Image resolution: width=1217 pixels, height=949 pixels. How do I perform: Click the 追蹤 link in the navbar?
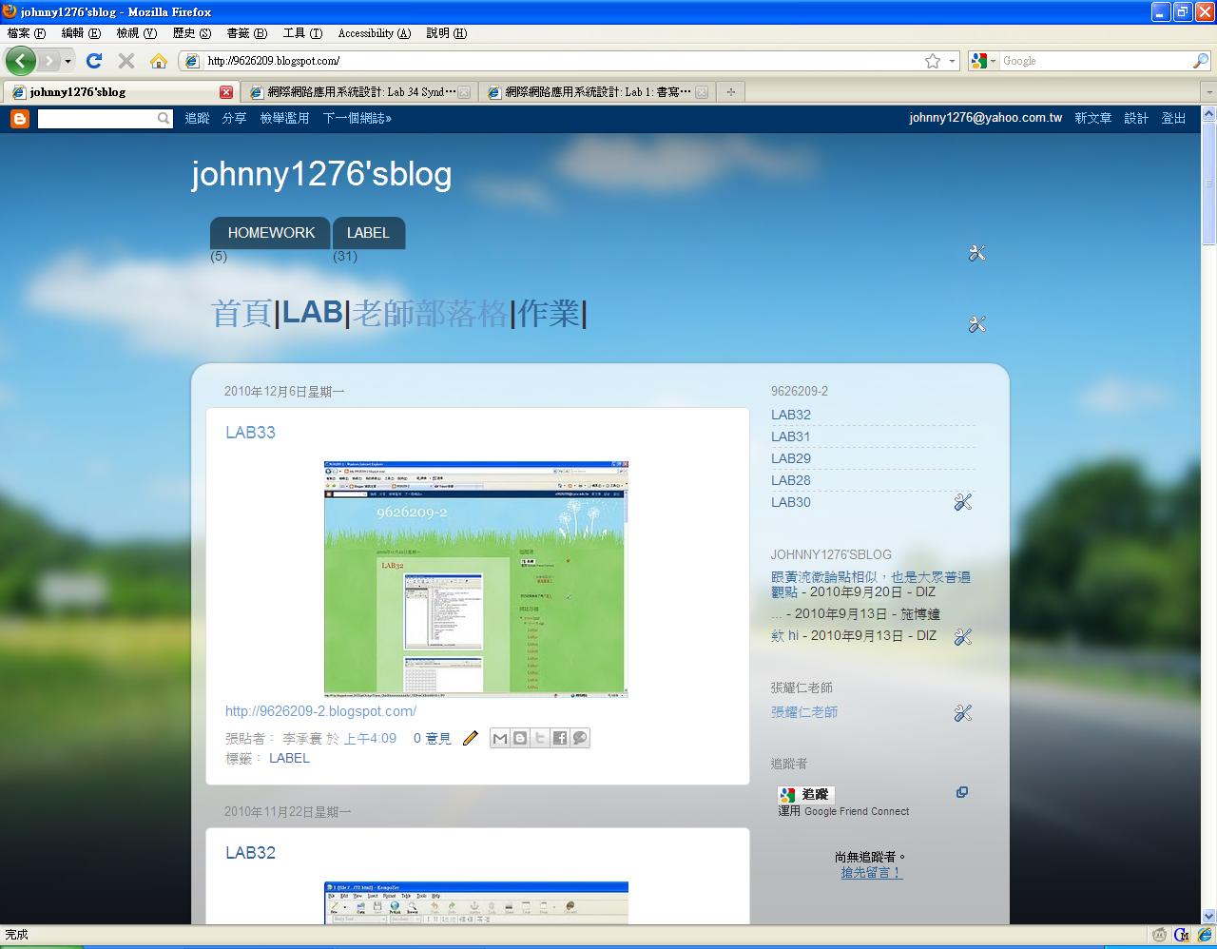click(x=197, y=119)
